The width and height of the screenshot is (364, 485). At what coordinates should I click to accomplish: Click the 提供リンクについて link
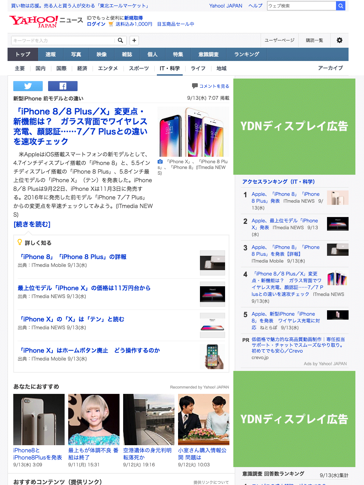(211, 482)
